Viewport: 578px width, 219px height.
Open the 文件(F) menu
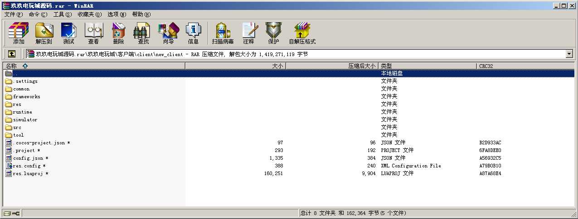tap(14, 14)
